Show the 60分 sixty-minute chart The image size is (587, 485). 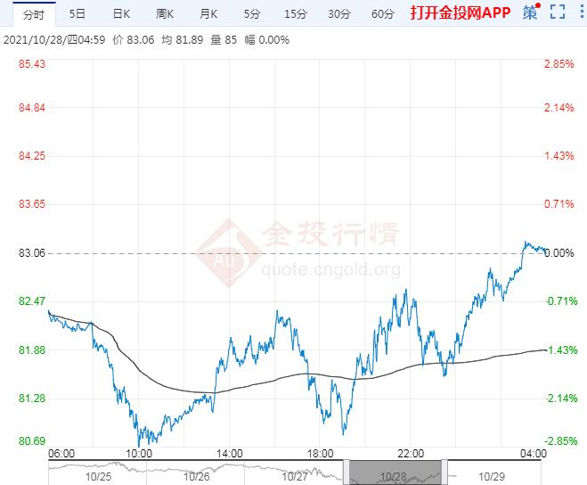point(382,13)
